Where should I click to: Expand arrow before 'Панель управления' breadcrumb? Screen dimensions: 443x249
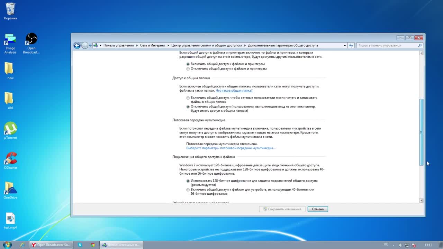click(101, 45)
